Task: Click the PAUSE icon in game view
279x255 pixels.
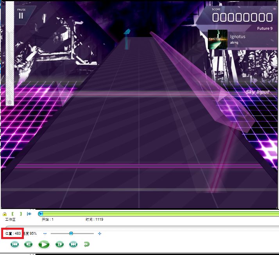Action: pyautogui.click(x=21, y=16)
